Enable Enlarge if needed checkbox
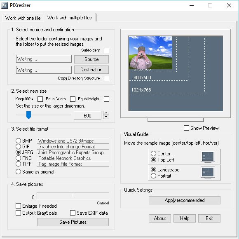239x239 pixels. pos(18,206)
